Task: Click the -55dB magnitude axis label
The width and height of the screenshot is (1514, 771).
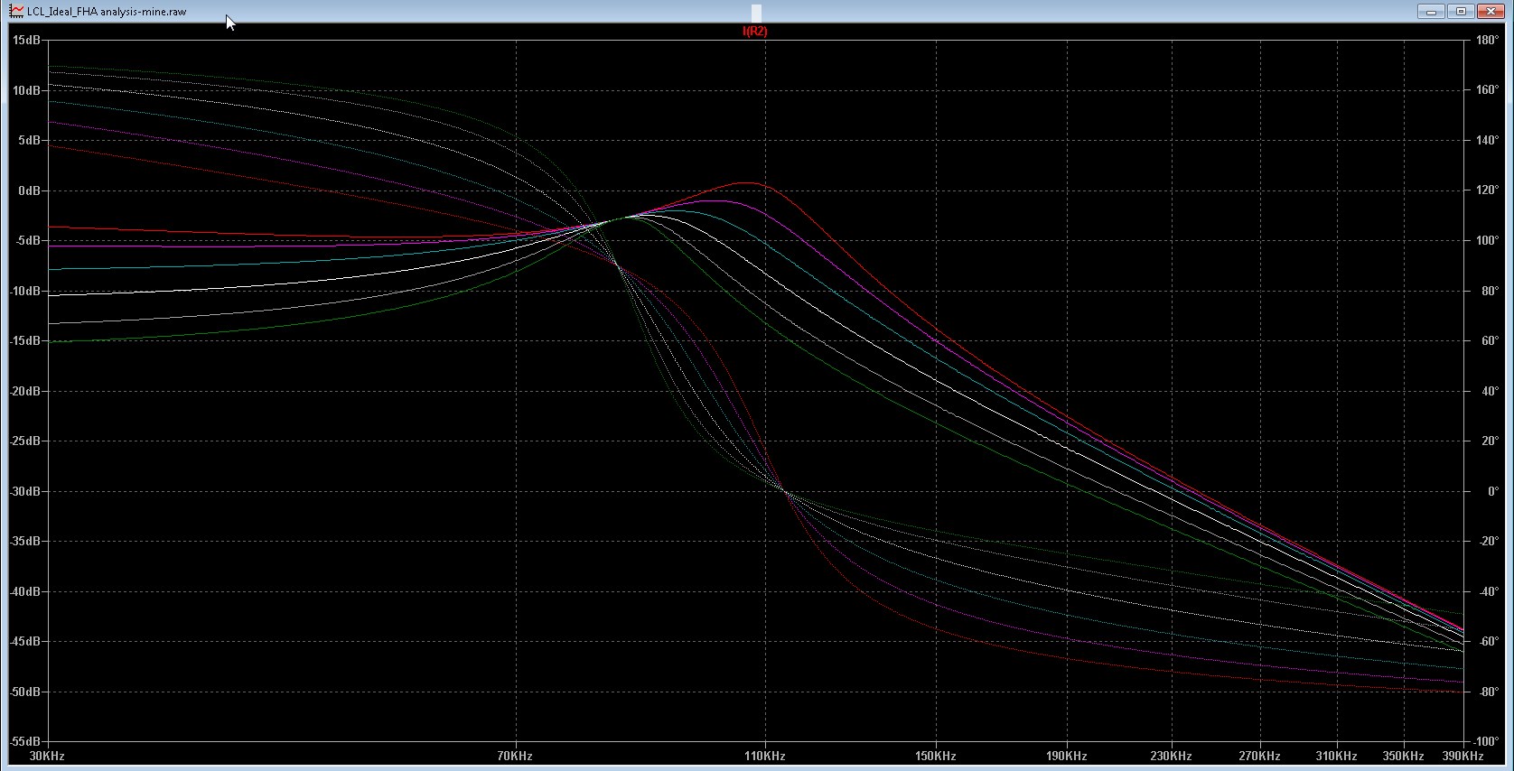Action: pos(25,741)
